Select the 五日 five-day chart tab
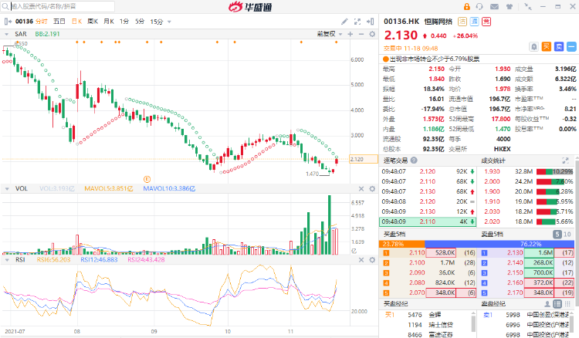This screenshot has height=338, width=579. [59, 22]
